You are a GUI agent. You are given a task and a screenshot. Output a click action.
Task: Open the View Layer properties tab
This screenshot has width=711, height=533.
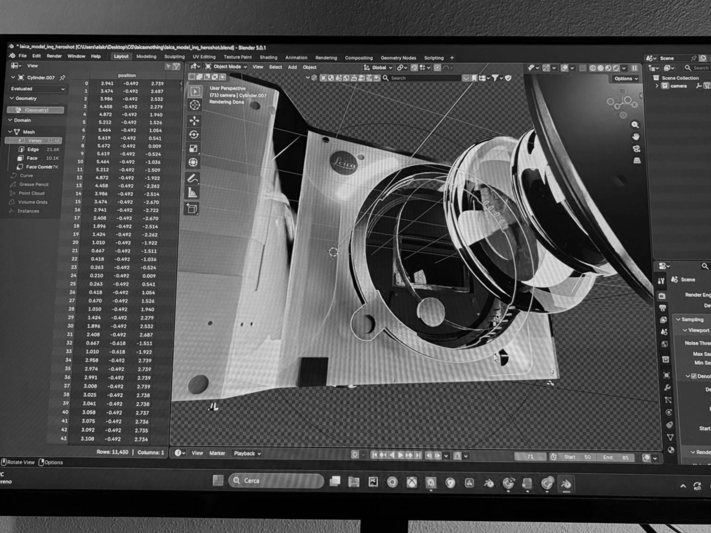tap(664, 320)
